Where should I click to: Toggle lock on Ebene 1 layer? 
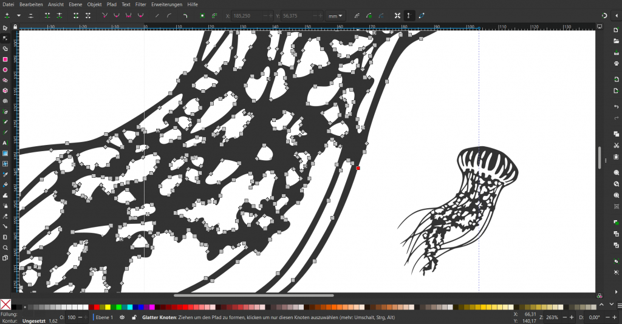133,317
